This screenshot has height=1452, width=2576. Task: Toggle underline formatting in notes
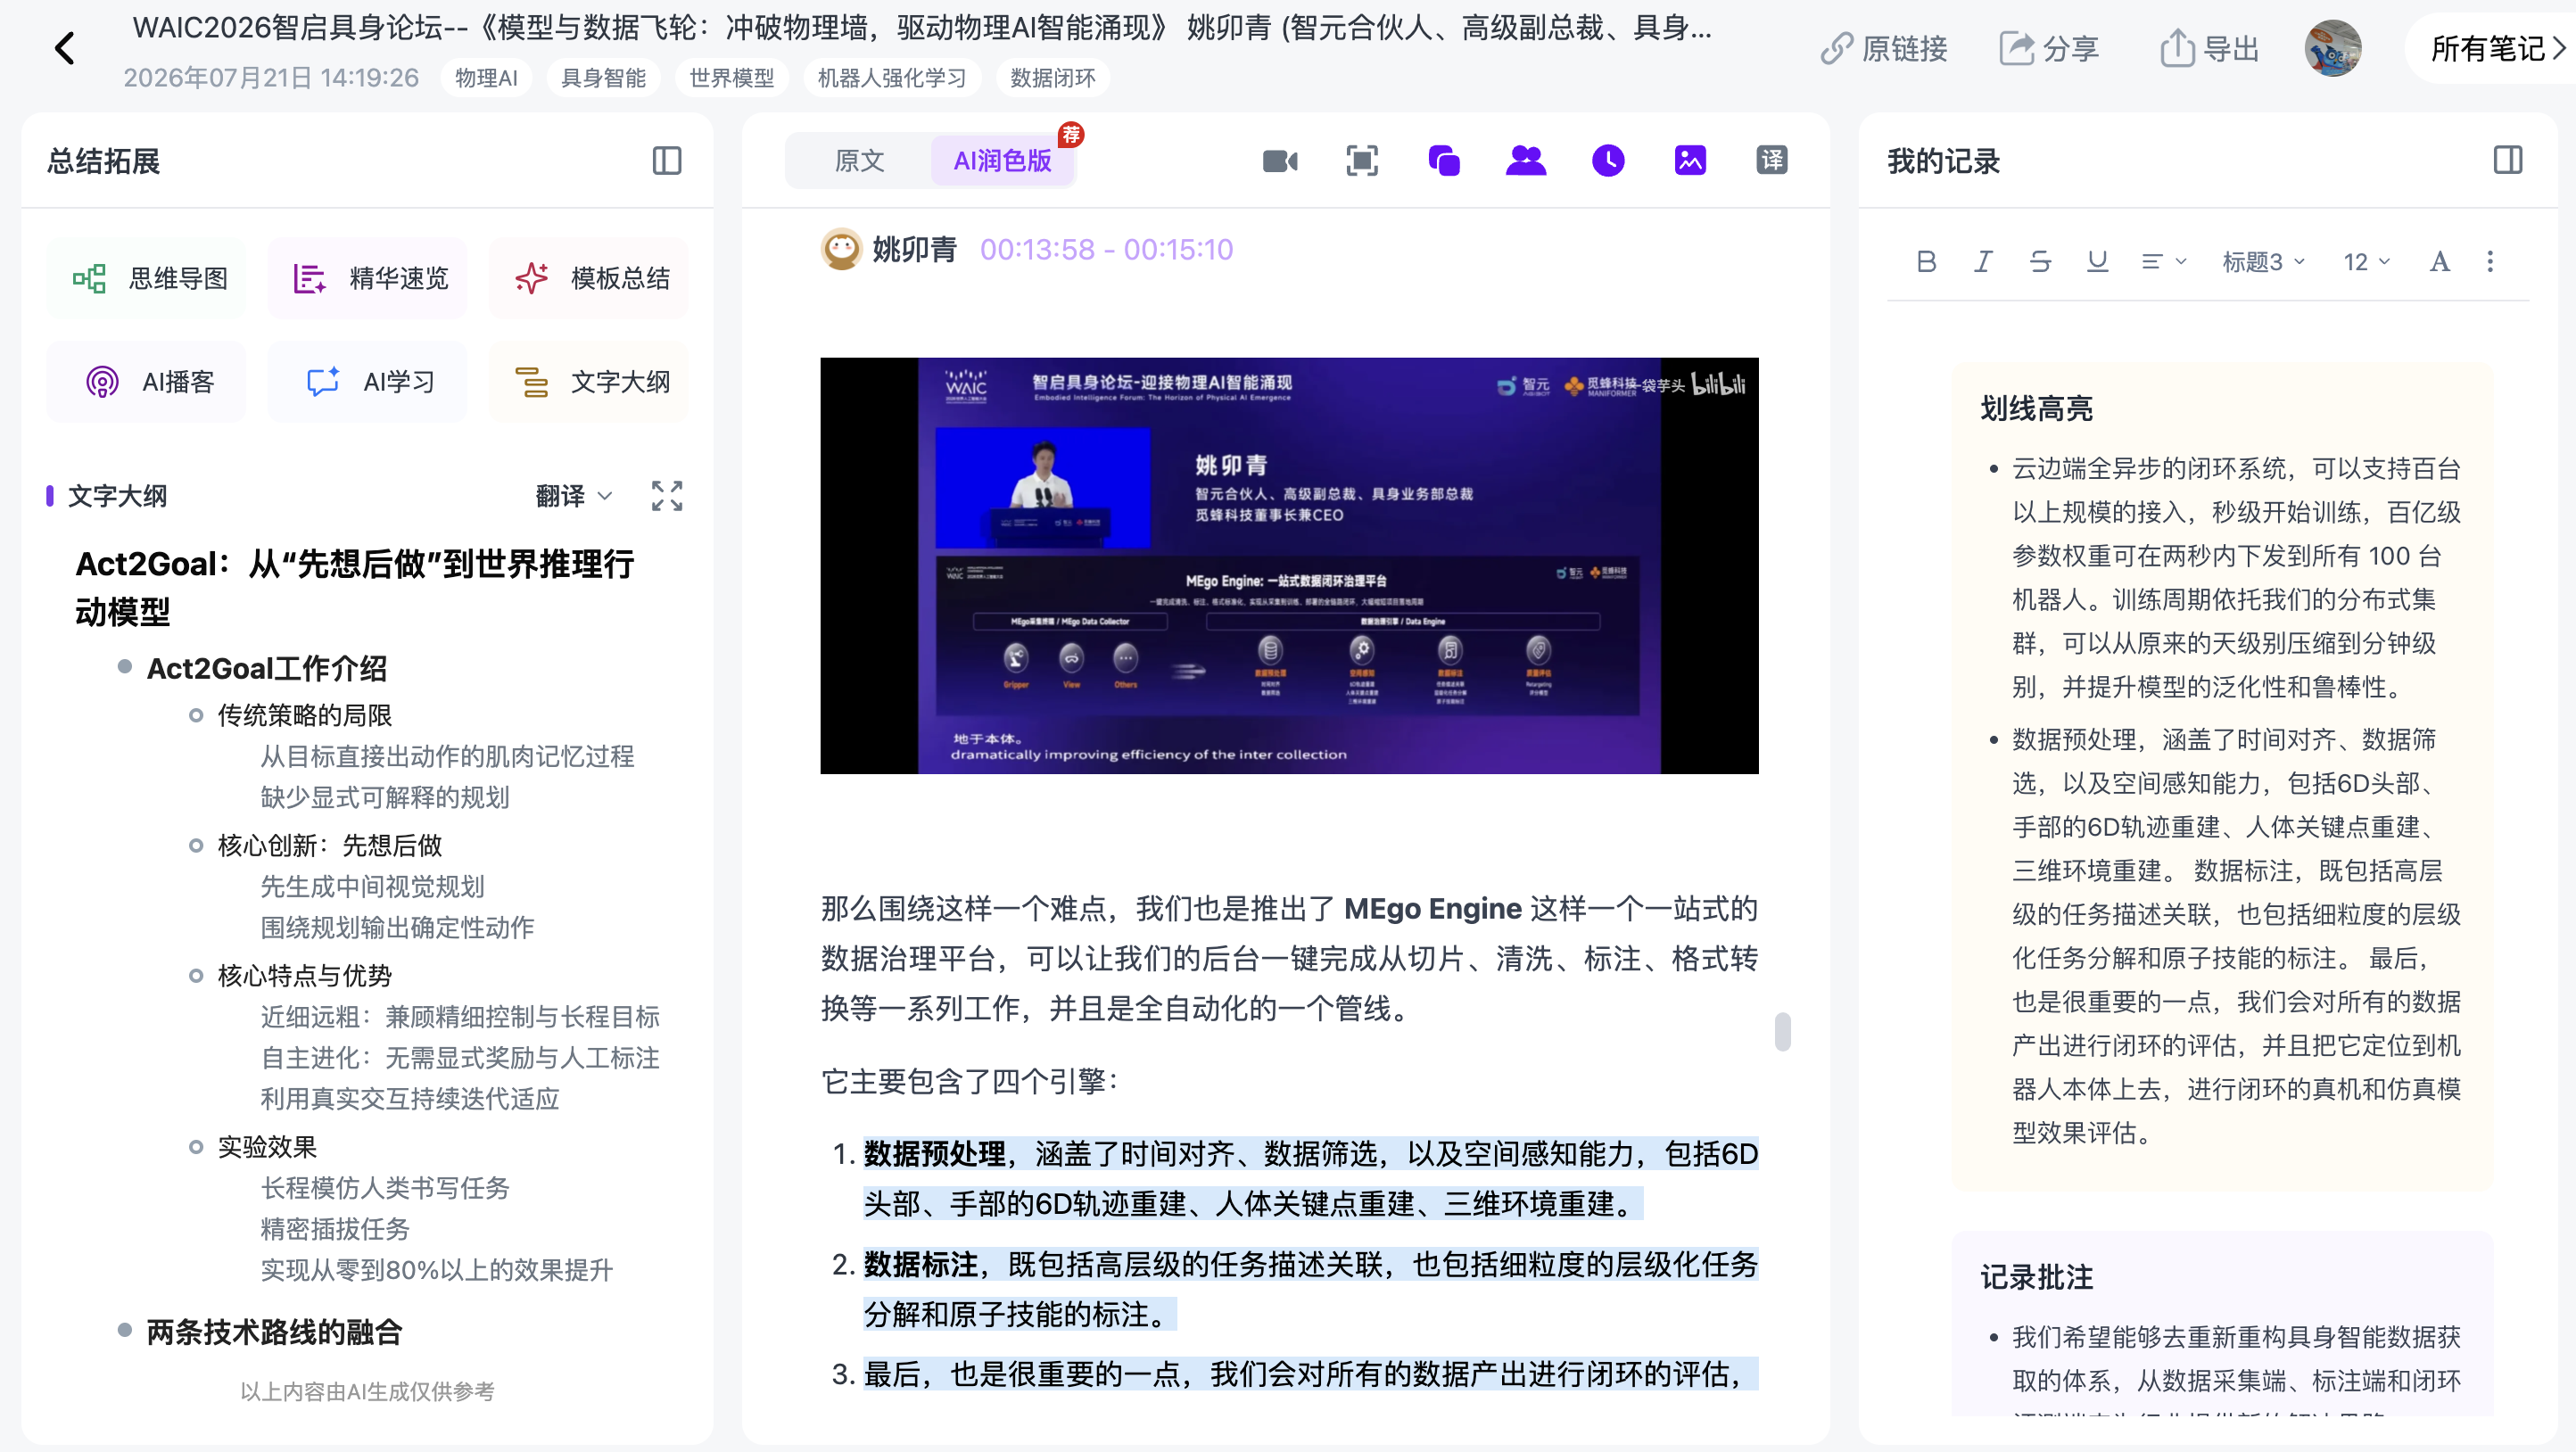click(2097, 262)
